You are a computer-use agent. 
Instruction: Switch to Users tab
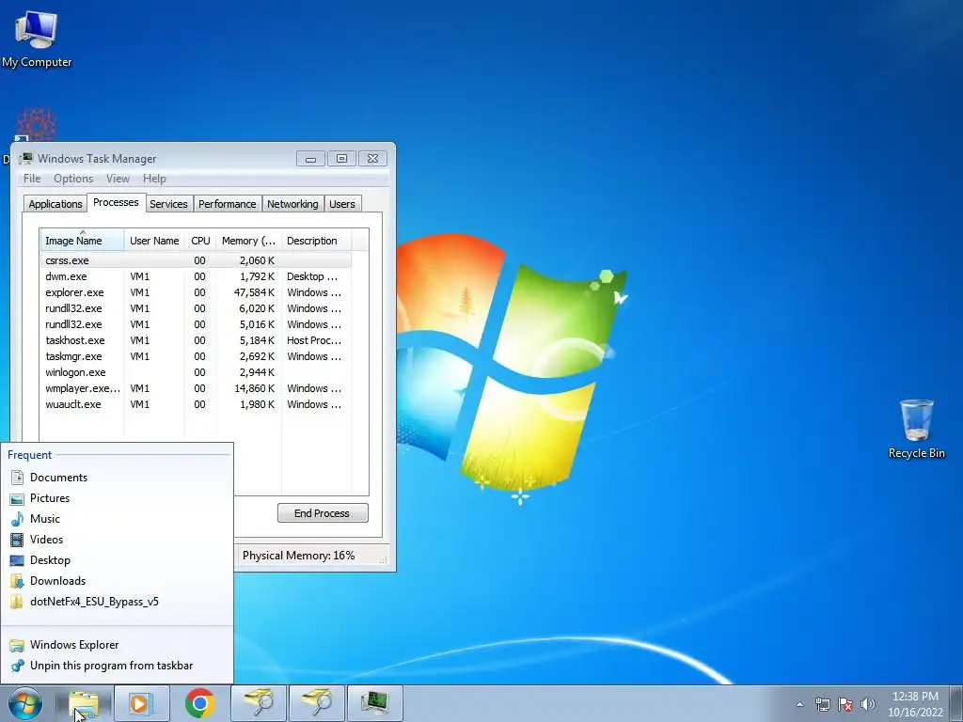[x=342, y=204]
